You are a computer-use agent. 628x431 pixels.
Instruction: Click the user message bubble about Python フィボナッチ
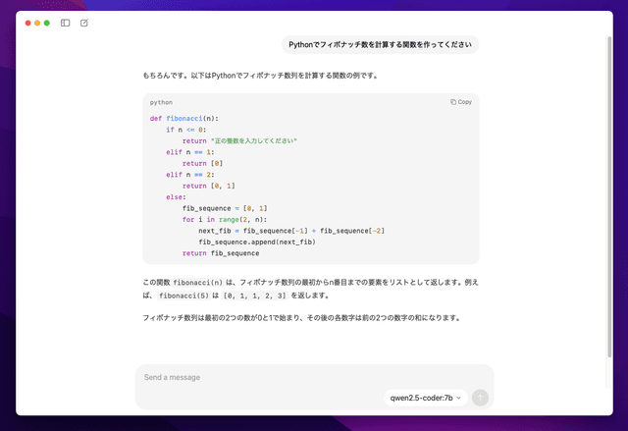(380, 44)
